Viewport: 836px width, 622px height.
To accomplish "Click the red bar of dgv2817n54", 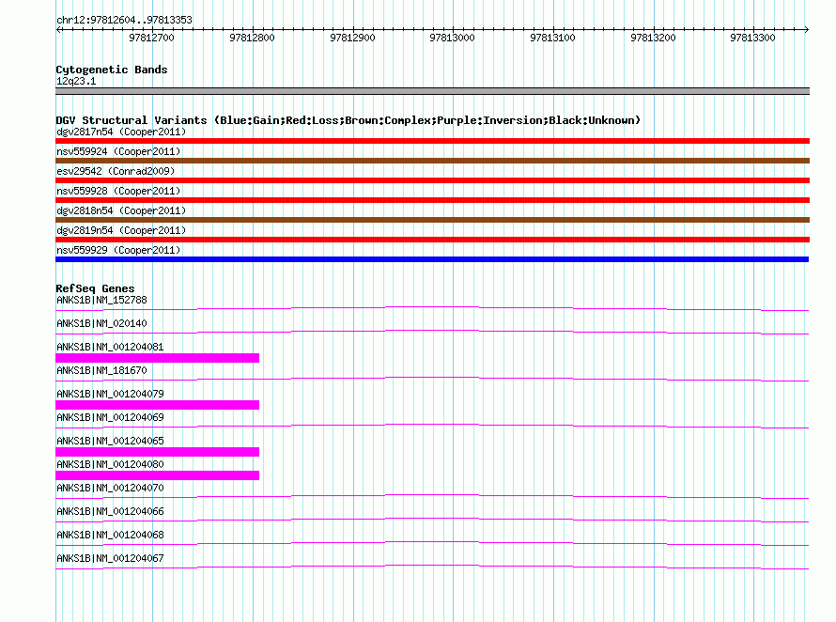I will (x=432, y=141).
